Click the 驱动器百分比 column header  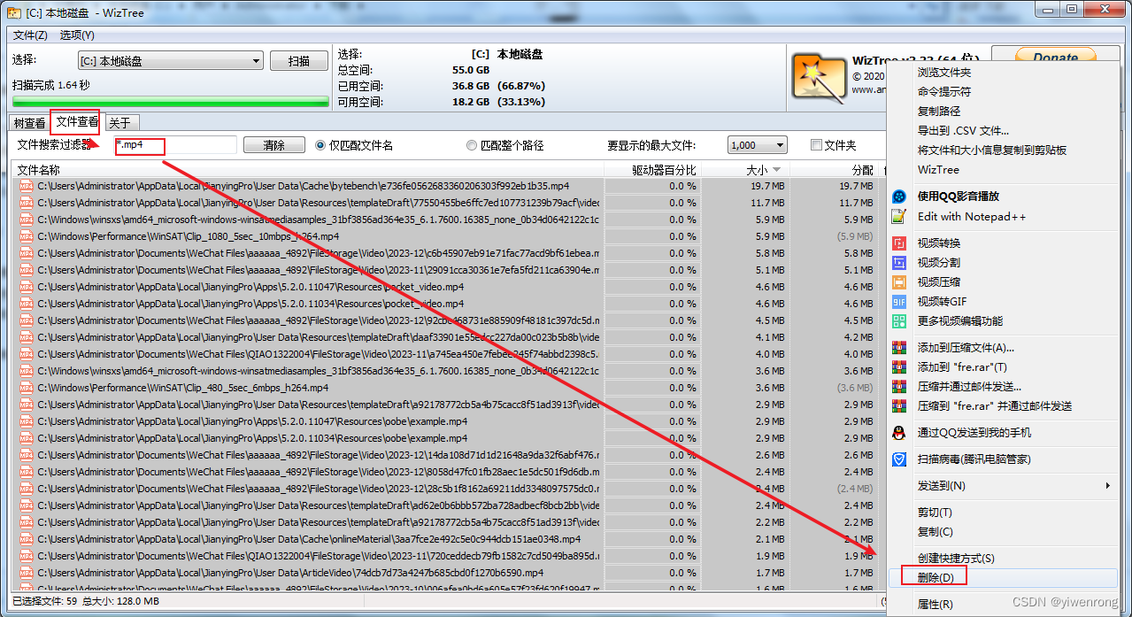(x=652, y=170)
